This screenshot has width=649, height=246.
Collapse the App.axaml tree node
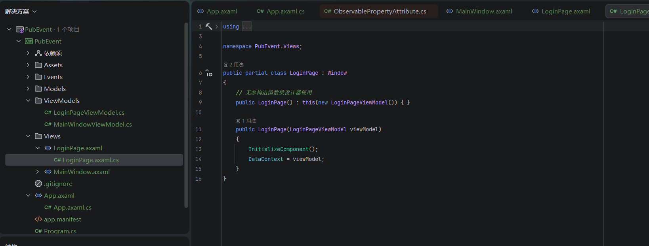coord(28,195)
